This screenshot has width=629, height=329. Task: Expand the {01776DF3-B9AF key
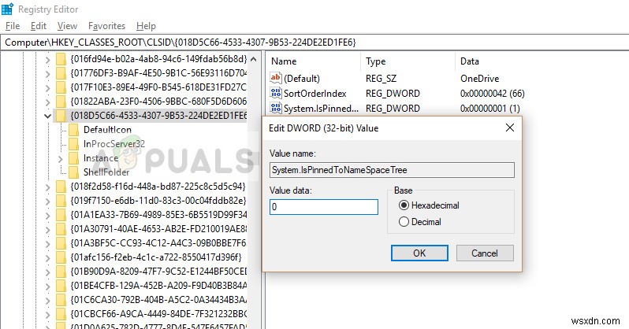(x=48, y=74)
